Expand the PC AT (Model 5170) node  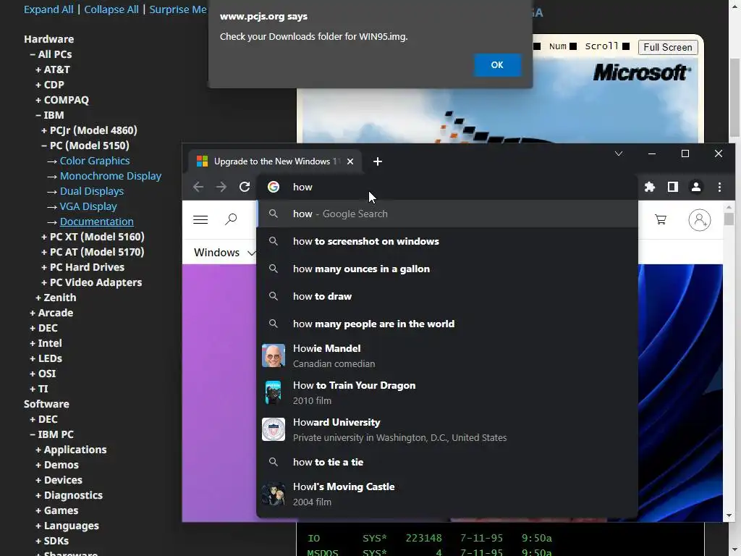[x=93, y=251]
